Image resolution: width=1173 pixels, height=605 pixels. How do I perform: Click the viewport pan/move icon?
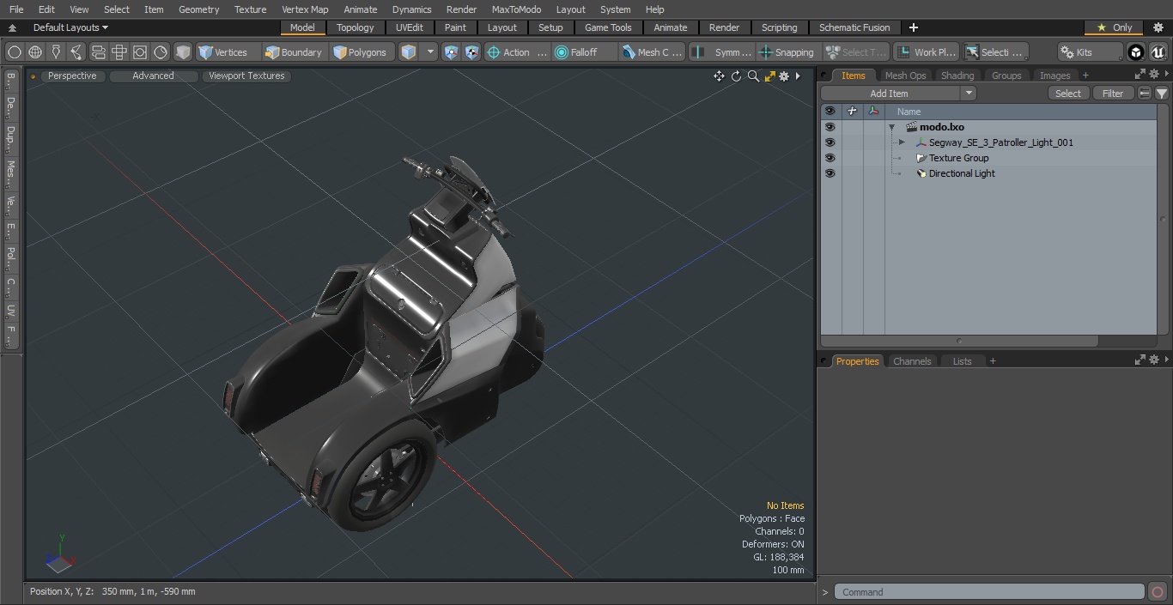tap(719, 76)
